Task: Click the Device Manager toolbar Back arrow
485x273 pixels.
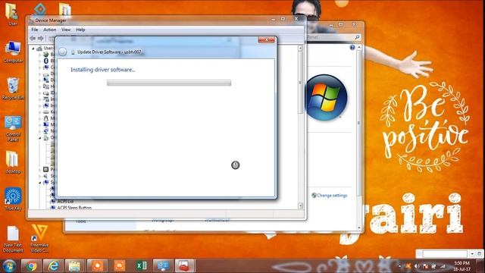Action: [33, 39]
